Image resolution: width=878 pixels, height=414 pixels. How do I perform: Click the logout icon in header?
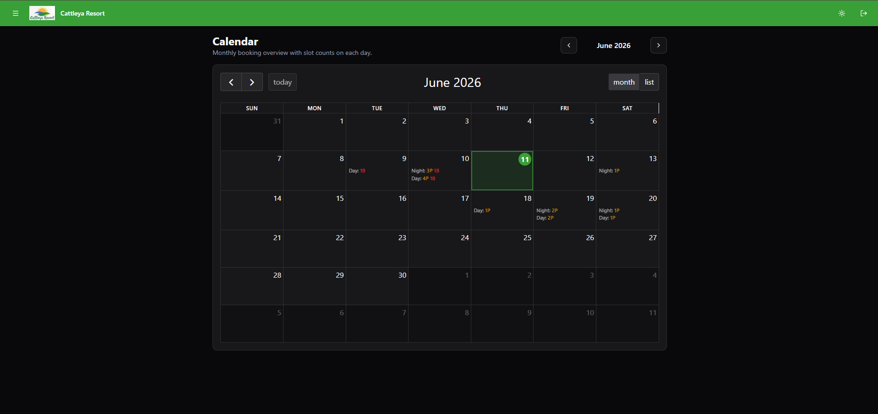pyautogui.click(x=864, y=13)
